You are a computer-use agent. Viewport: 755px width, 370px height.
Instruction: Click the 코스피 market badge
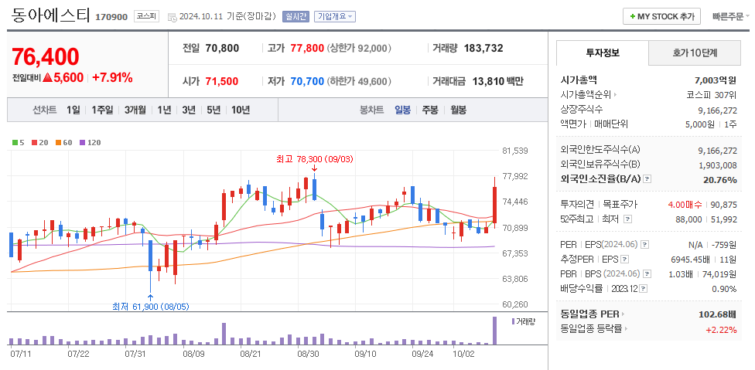(x=146, y=16)
